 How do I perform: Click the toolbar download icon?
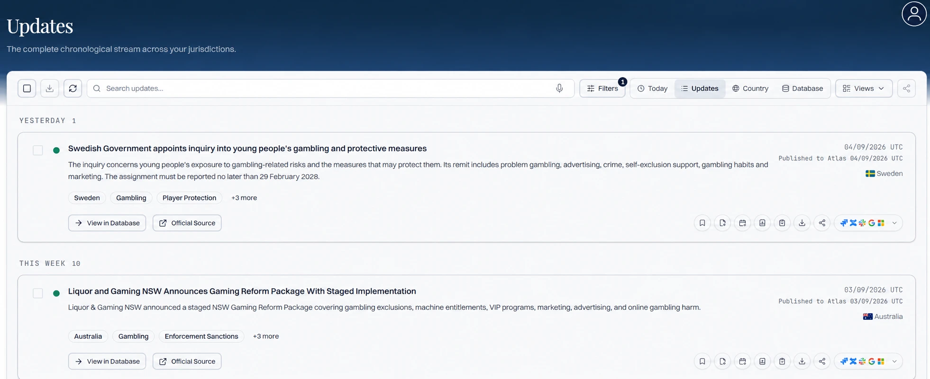pyautogui.click(x=50, y=88)
